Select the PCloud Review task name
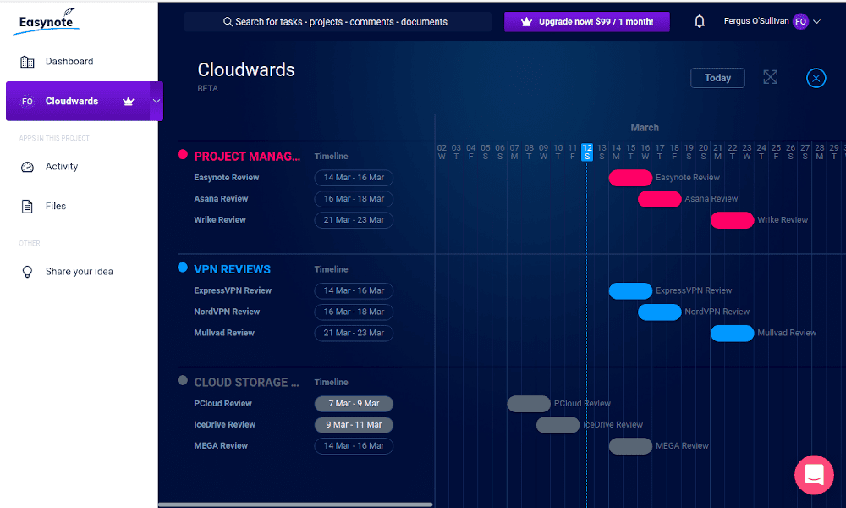The width and height of the screenshot is (846, 508). (222, 403)
